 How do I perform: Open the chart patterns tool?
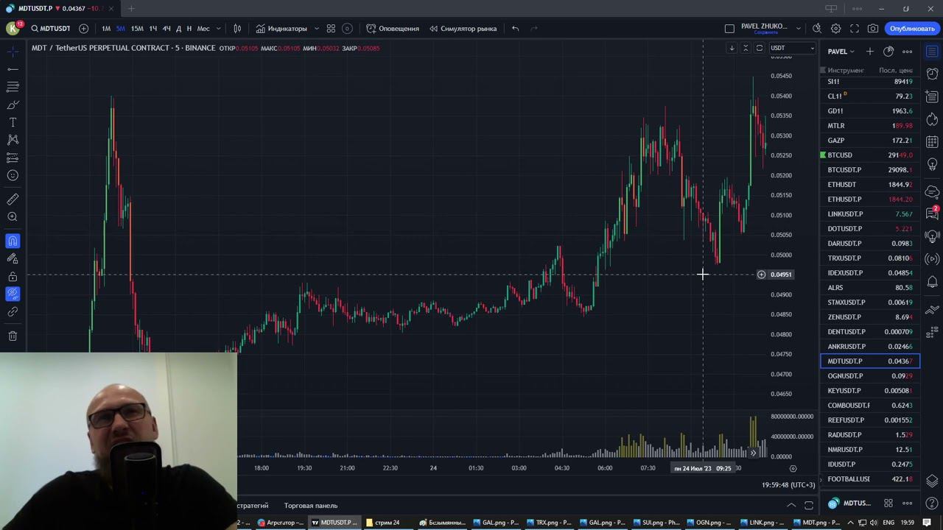[13, 140]
